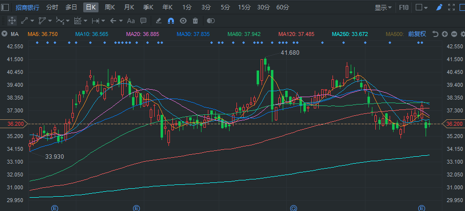Select the 60分 period tab
This screenshot has width=465, height=211.
(283, 7)
